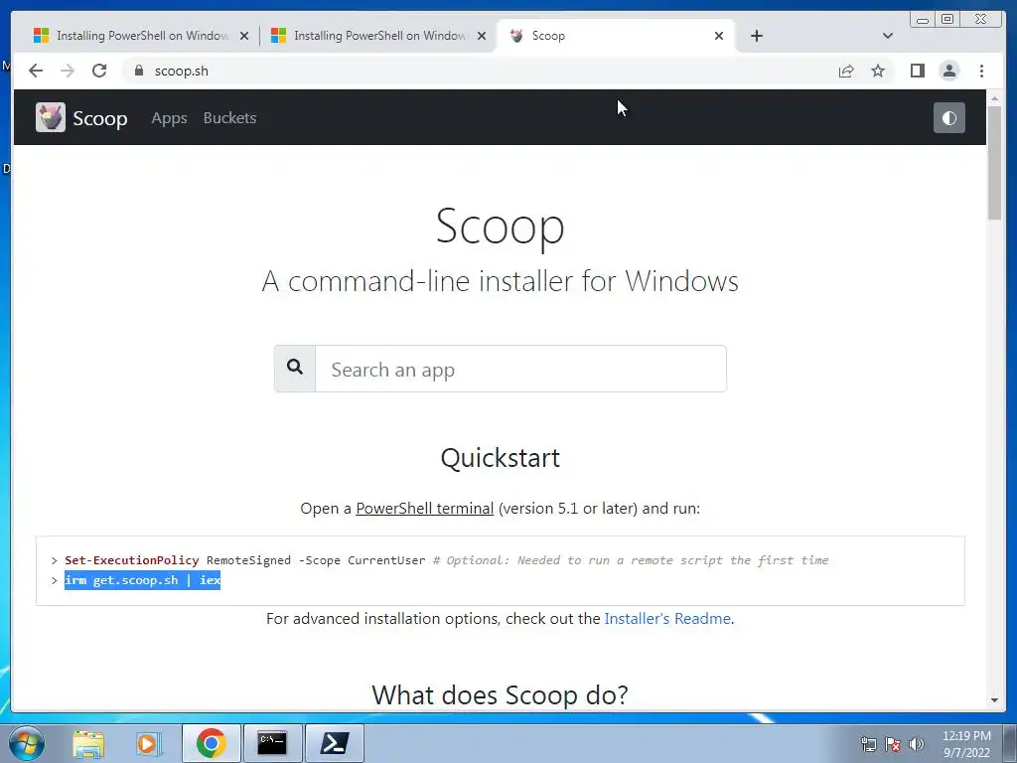Open the Installer's Readme link
1017x763 pixels.
click(667, 618)
